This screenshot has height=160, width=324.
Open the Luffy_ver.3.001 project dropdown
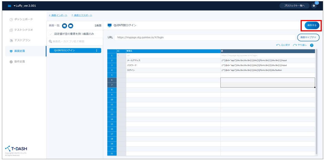(24, 6)
